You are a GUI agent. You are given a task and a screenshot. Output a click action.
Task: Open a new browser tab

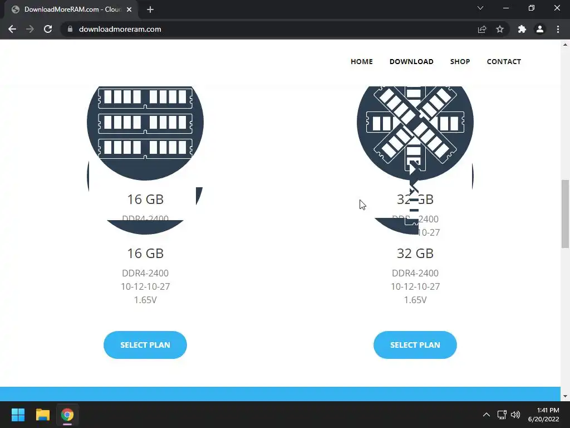point(150,9)
